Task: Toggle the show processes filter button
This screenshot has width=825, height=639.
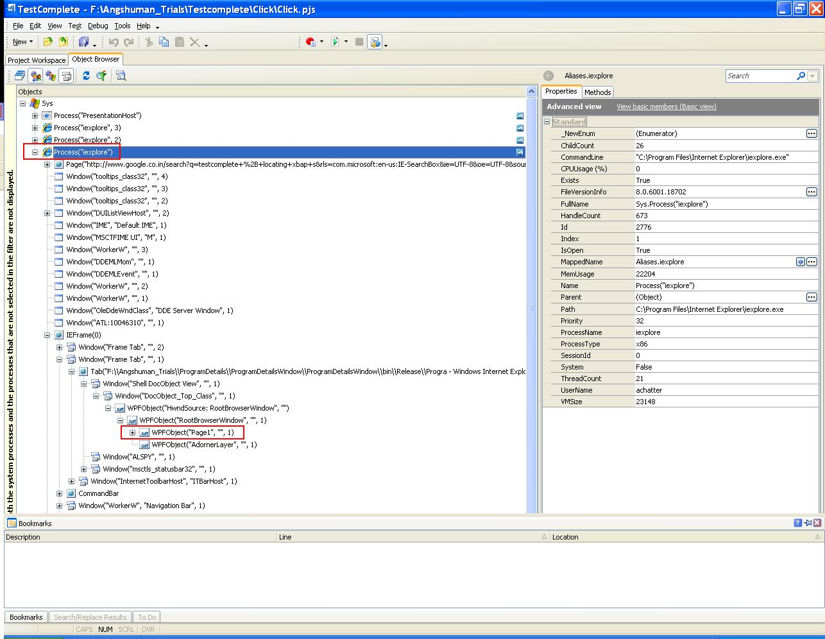Action: click(35, 76)
